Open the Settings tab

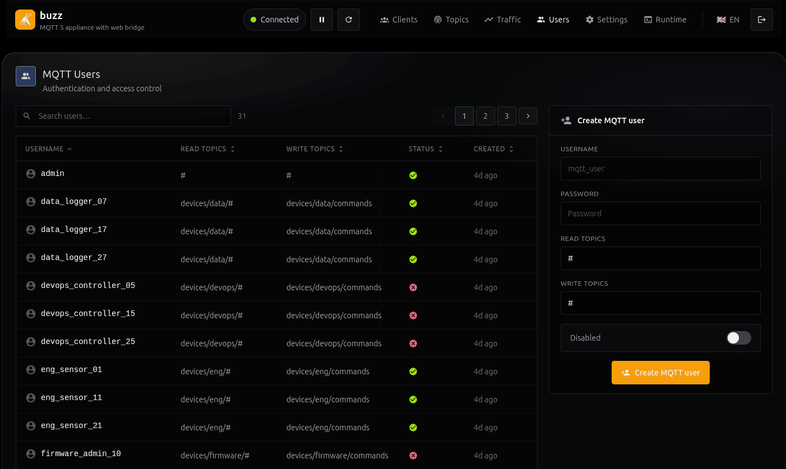click(x=607, y=20)
